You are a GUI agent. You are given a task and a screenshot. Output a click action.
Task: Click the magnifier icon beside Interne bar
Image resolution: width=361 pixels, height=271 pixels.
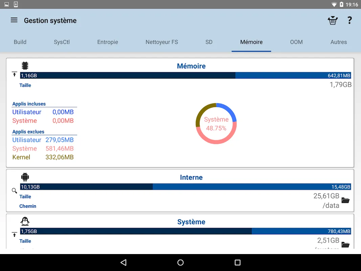coord(14,191)
